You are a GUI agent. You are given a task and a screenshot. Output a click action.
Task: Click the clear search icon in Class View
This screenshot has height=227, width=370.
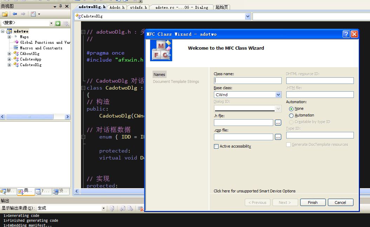click(x=66, y=23)
